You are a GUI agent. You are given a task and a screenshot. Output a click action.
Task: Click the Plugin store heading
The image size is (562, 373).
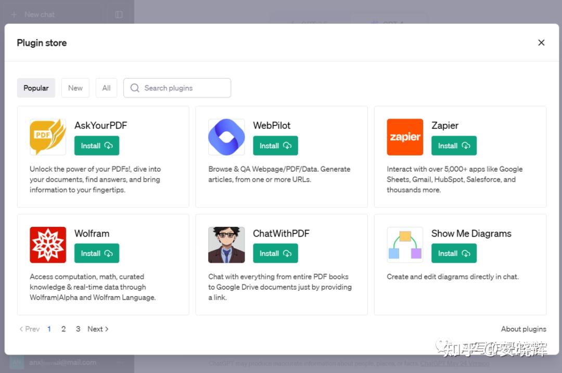click(42, 43)
